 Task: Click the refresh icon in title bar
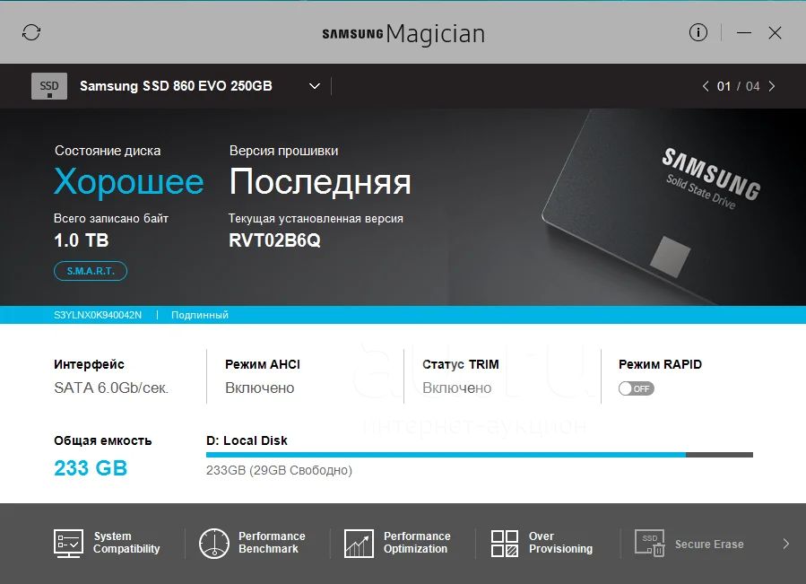pyautogui.click(x=31, y=32)
